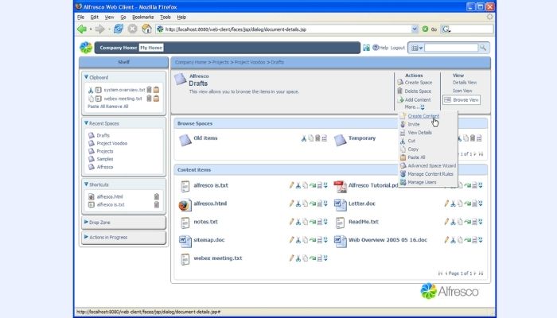Edit alfresco is.txt with its pencil icon
This screenshot has height=318, width=557.
point(291,185)
